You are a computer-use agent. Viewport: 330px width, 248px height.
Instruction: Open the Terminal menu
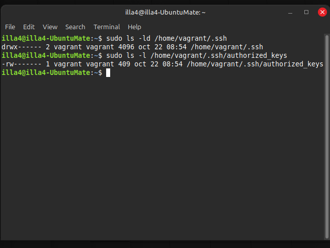click(x=107, y=27)
